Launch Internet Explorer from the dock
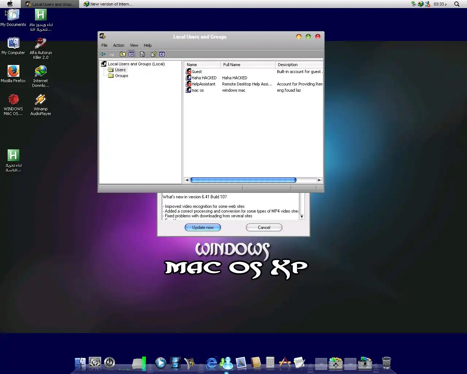 [x=212, y=363]
